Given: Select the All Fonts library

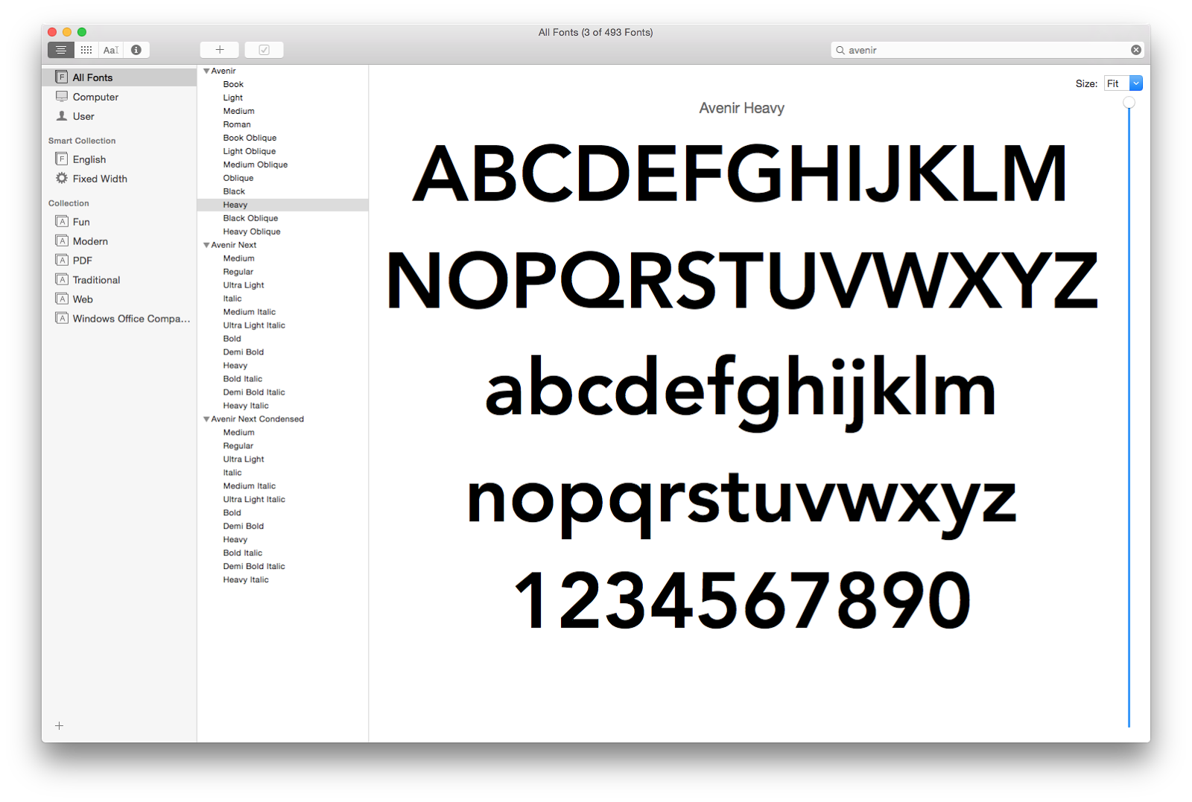Looking at the screenshot, I should click(119, 77).
